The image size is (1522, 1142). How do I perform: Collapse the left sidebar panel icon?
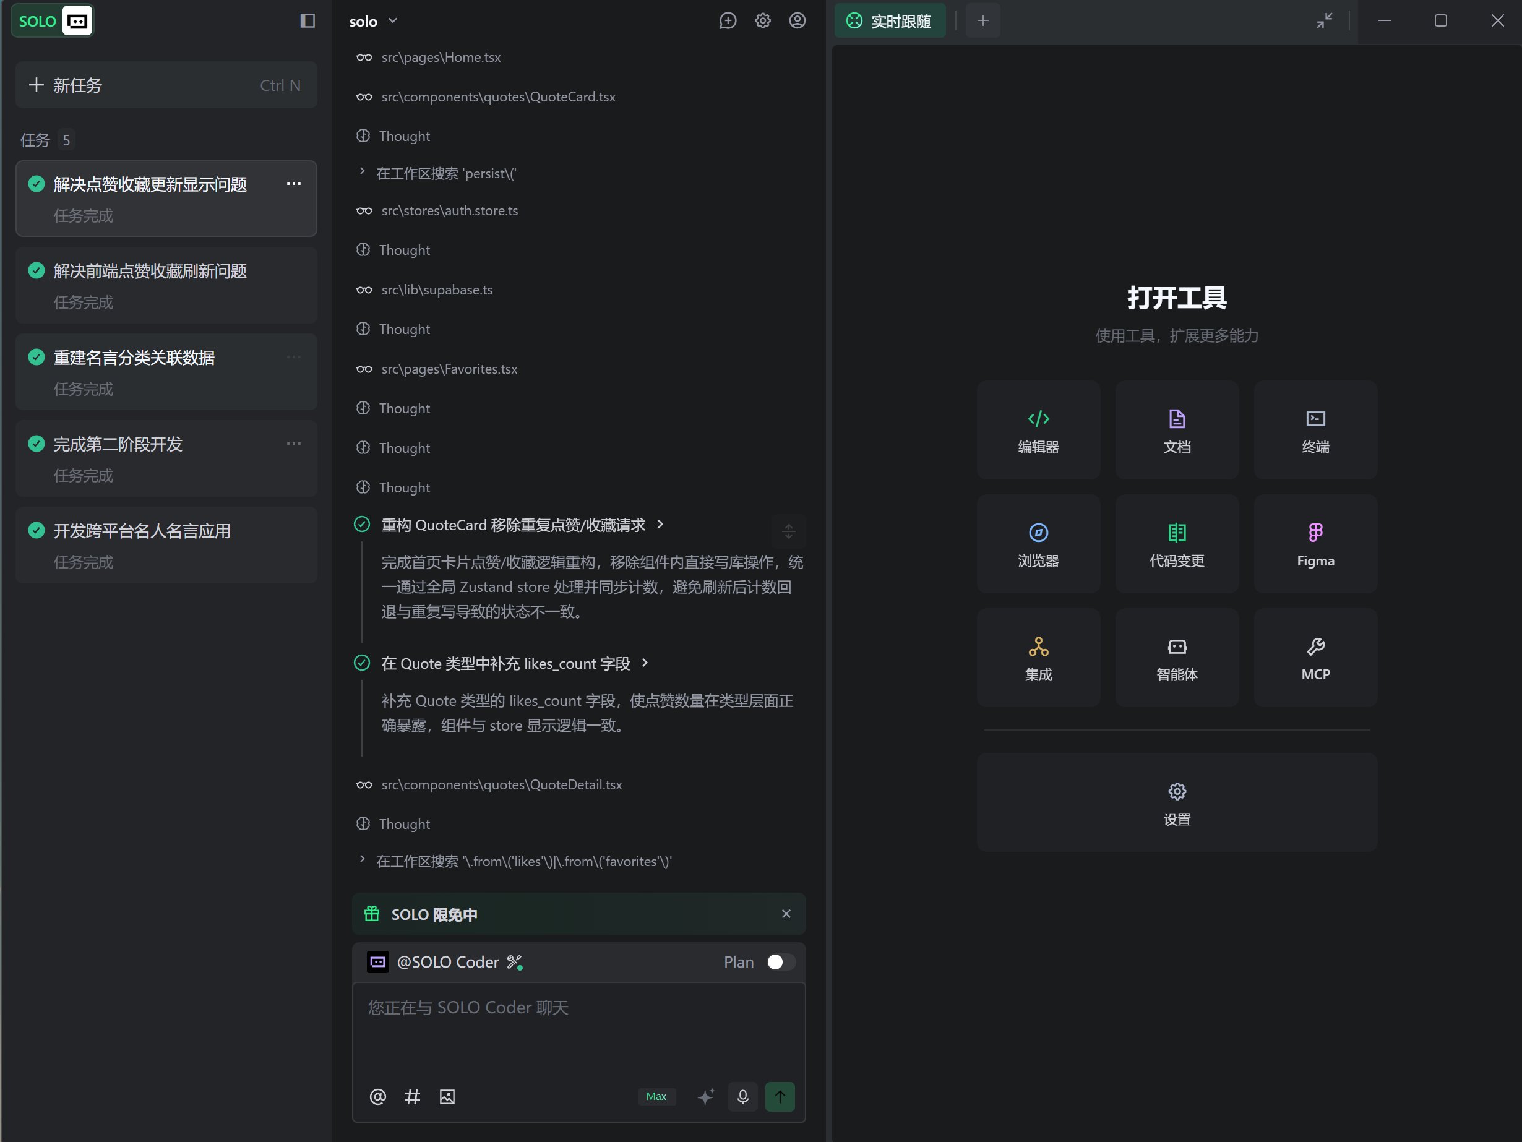click(x=307, y=20)
